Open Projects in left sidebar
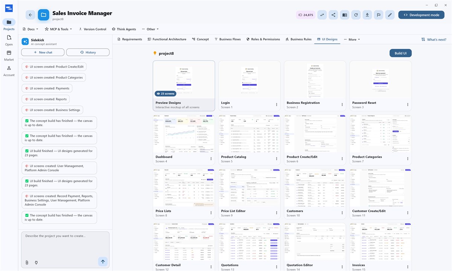The width and height of the screenshot is (452, 271). click(9, 25)
